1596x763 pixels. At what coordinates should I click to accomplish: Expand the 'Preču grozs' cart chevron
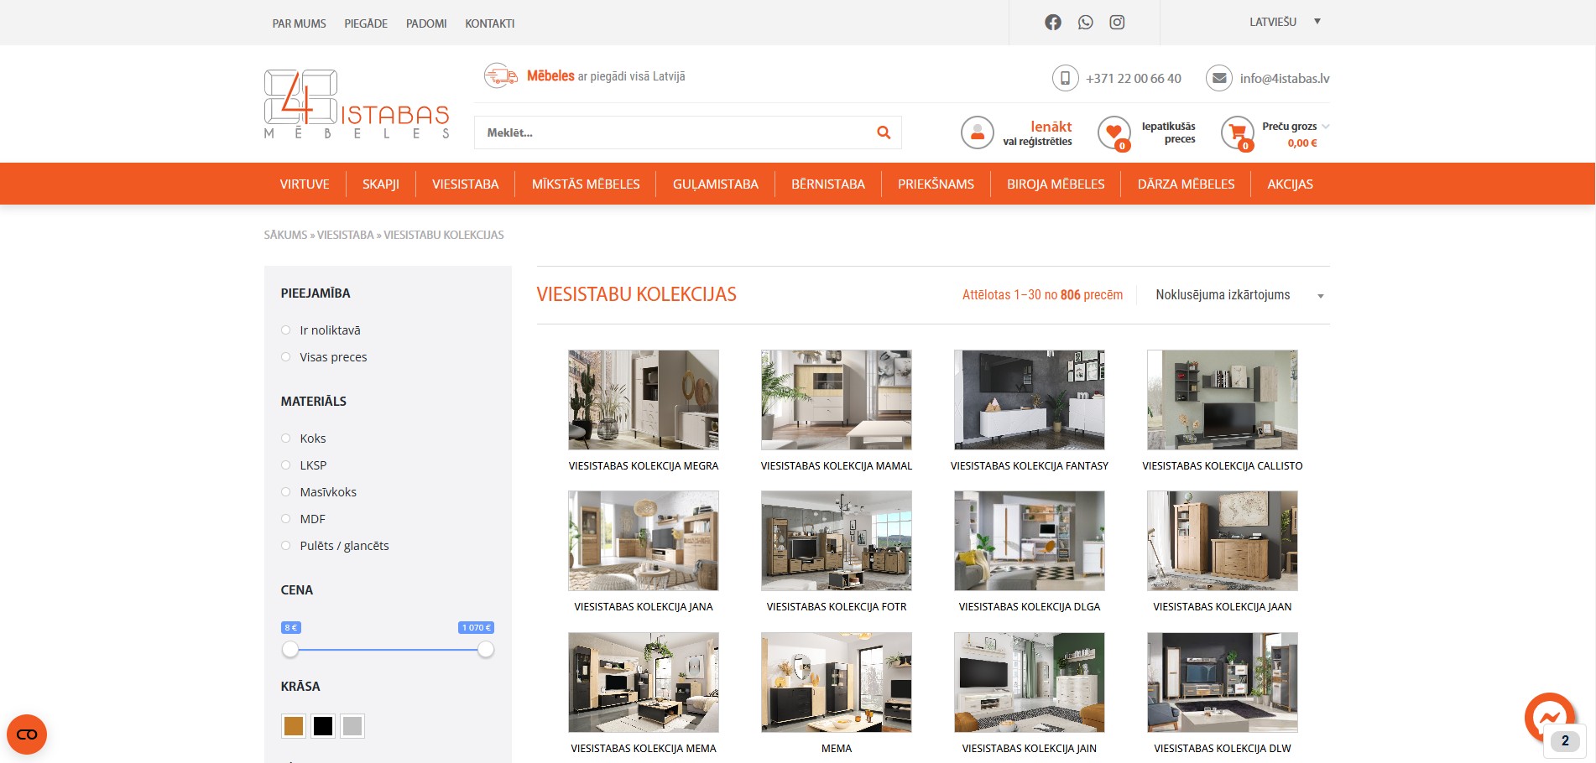(x=1326, y=127)
